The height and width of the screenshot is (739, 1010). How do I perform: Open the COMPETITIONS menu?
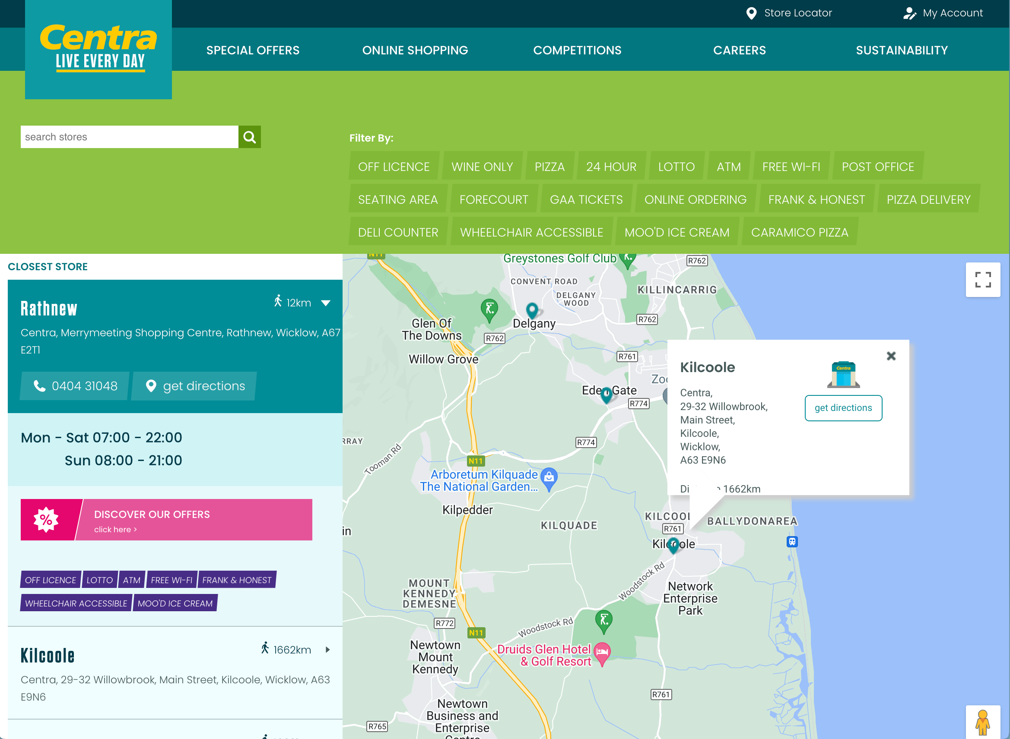577,50
